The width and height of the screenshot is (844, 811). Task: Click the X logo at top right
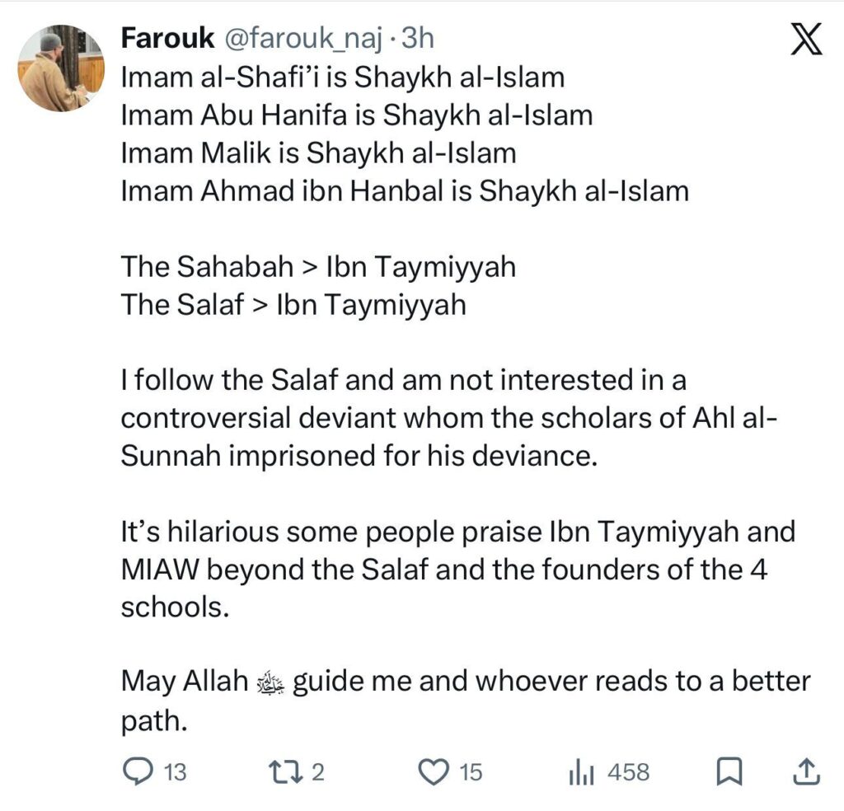click(805, 40)
